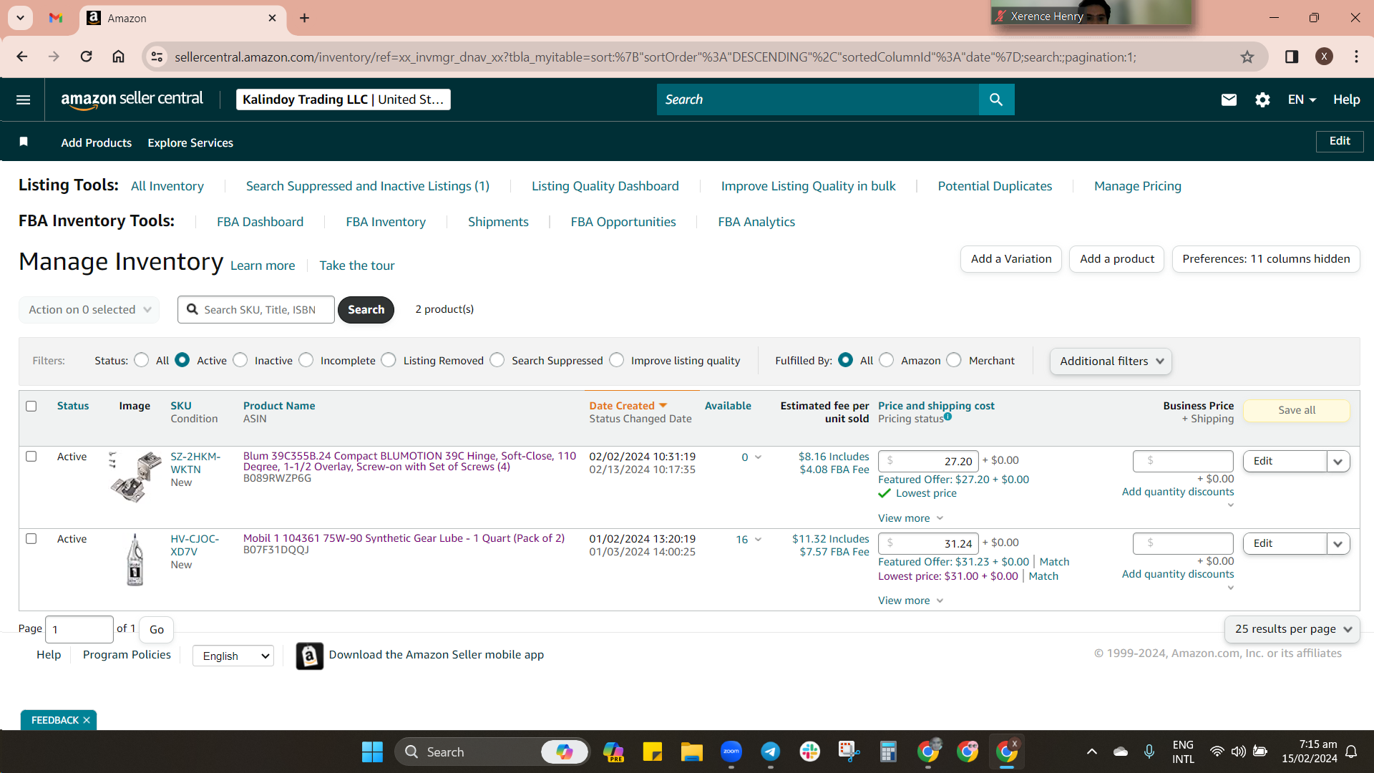The image size is (1374, 773).
Task: Open the English language selector
Action: (x=233, y=656)
